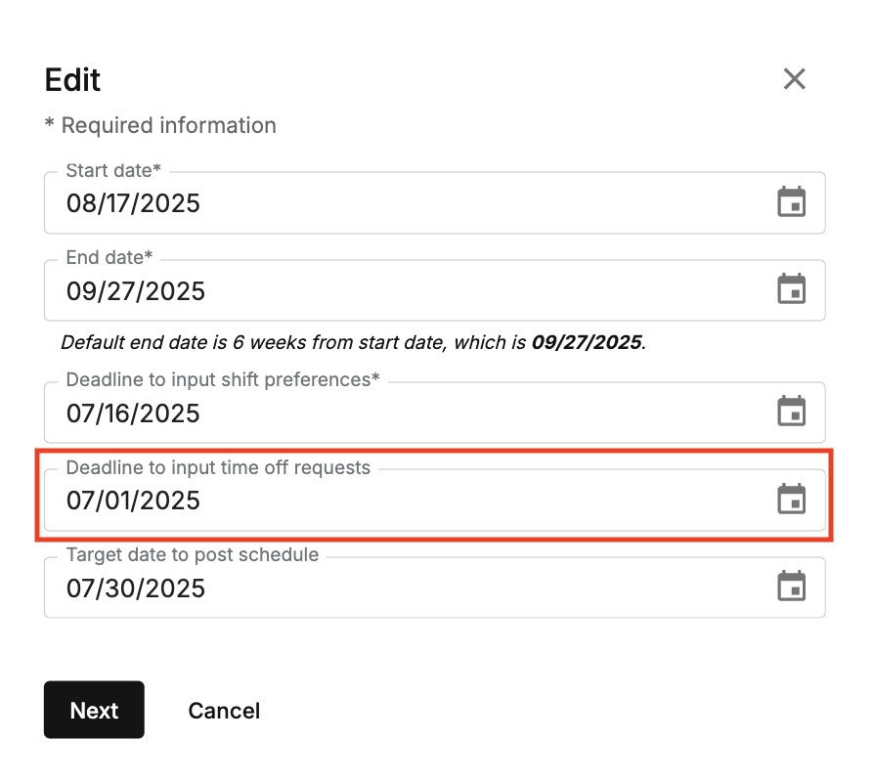Viewport: 874px width, 784px height.
Task: Close the Edit dialog with the X
Action: [x=794, y=79]
